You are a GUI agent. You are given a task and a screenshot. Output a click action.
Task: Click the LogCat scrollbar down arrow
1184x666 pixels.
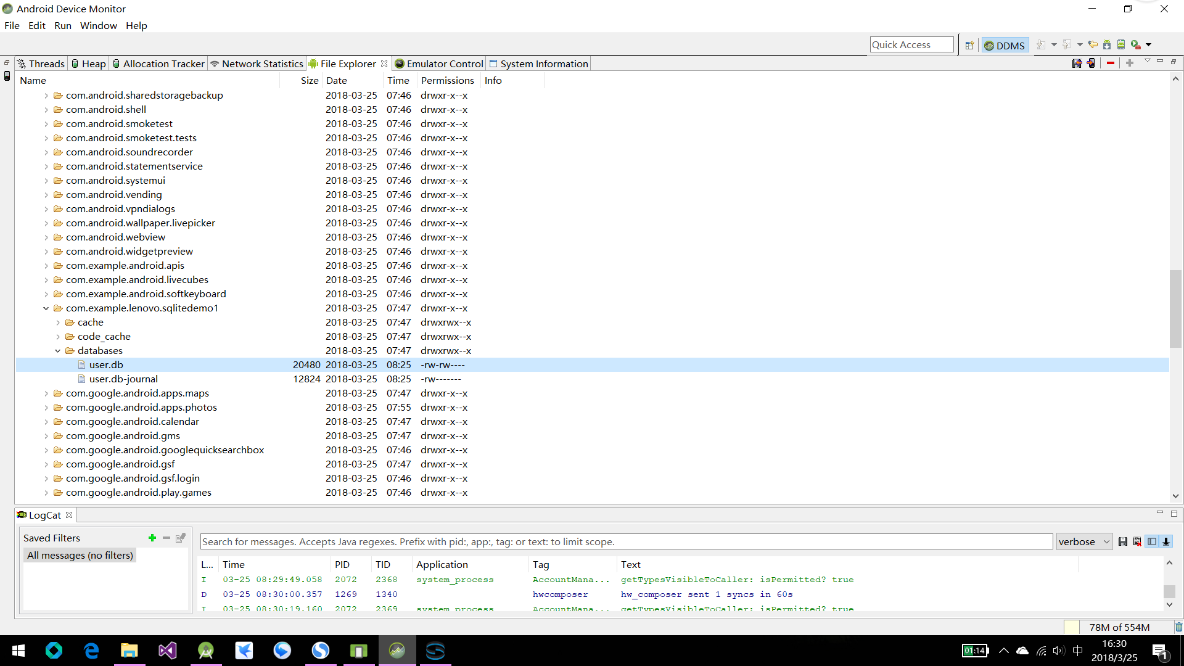coord(1169,605)
